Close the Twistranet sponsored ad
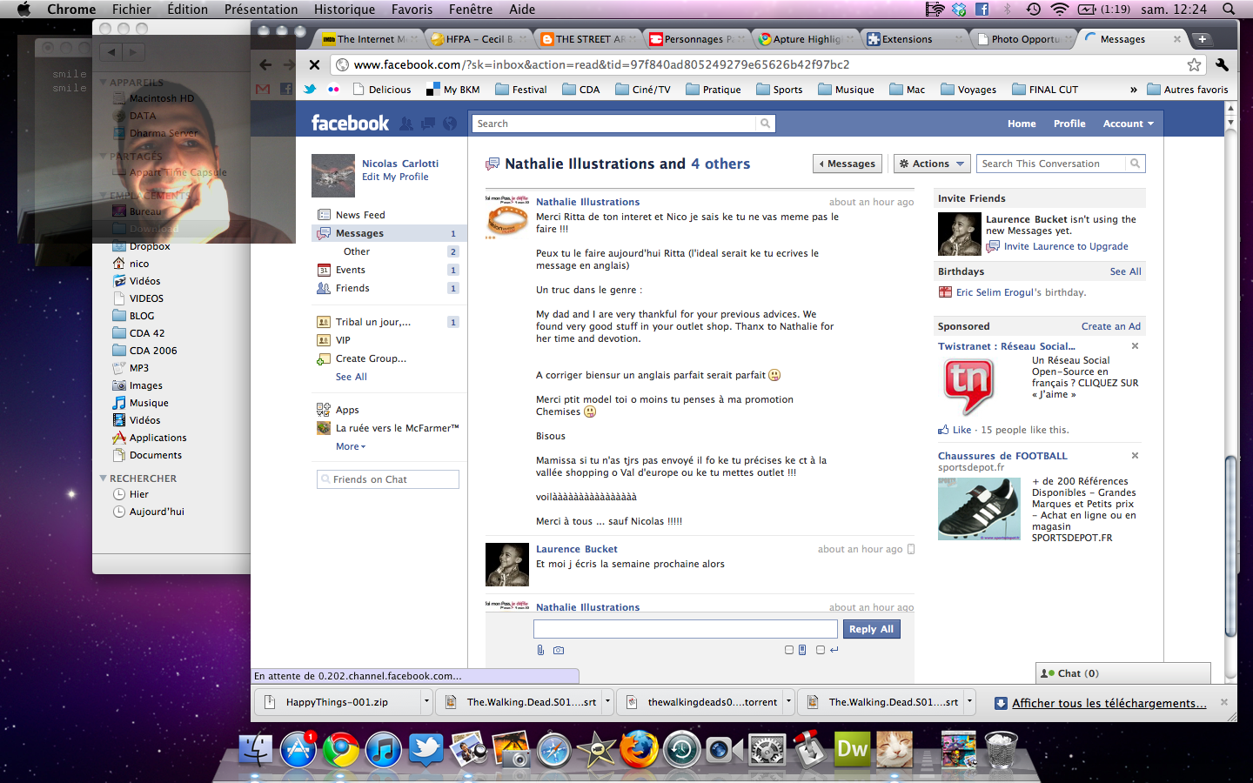Image resolution: width=1253 pixels, height=783 pixels. pos(1135,346)
